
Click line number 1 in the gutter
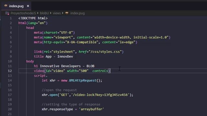[11, 18]
